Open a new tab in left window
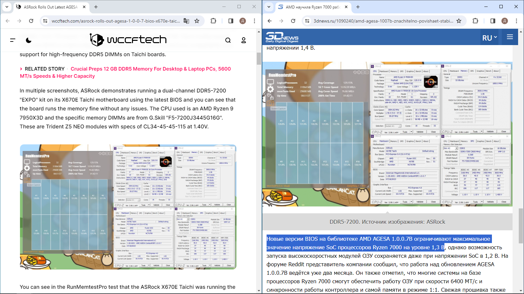The width and height of the screenshot is (524, 294). pos(96,7)
